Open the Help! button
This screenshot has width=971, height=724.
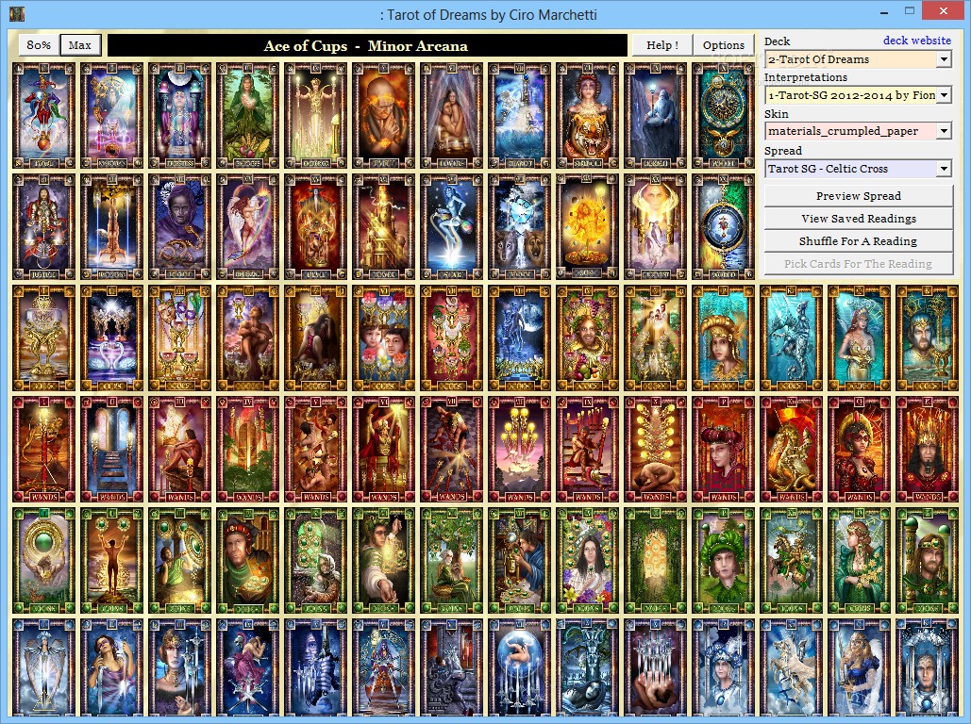(x=662, y=45)
